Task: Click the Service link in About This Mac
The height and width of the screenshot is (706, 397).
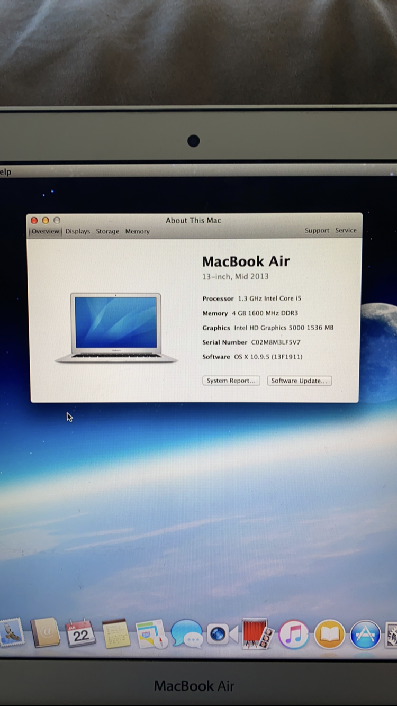Action: 346,230
